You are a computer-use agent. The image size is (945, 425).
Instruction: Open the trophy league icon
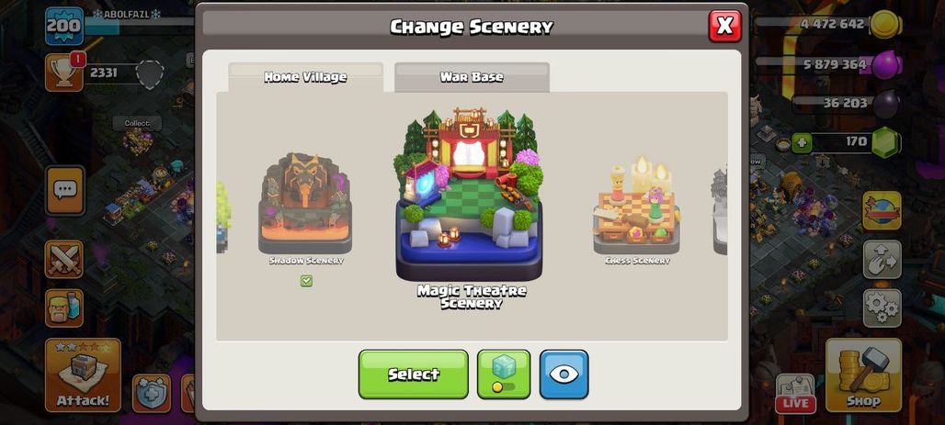point(64,73)
